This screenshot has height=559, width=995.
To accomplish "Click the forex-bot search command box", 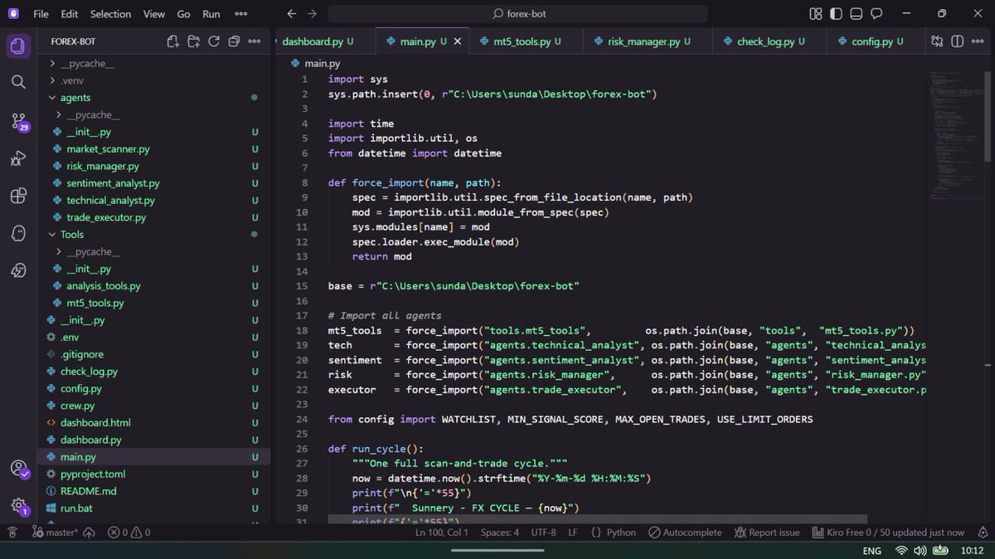I will 518,14.
